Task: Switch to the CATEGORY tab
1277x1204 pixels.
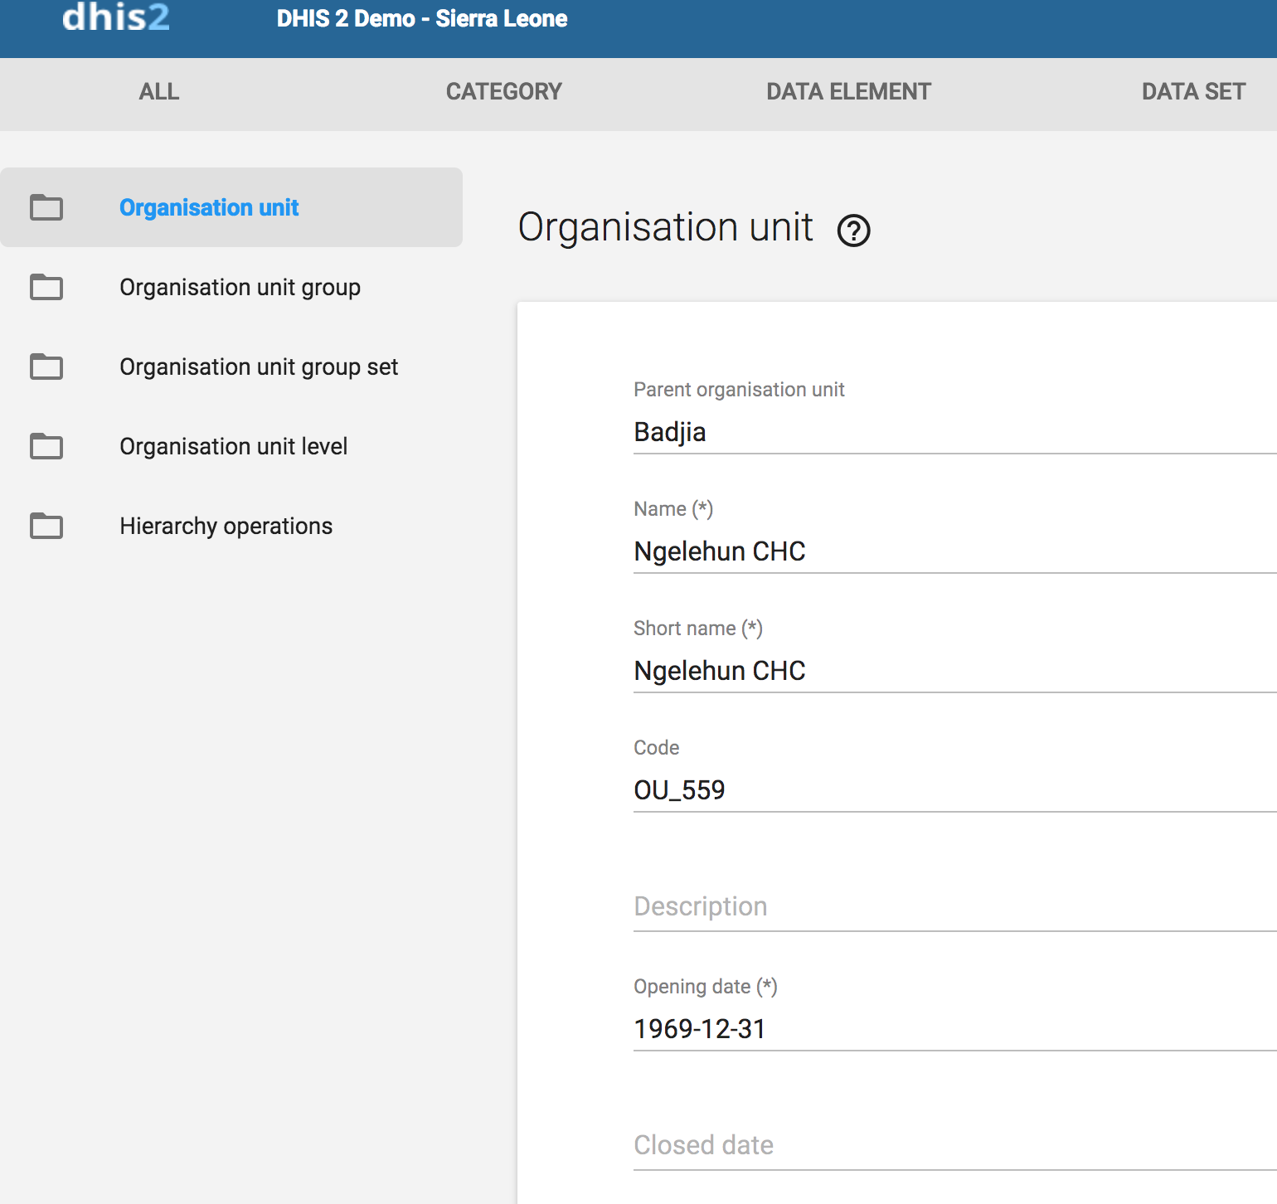Action: [503, 91]
